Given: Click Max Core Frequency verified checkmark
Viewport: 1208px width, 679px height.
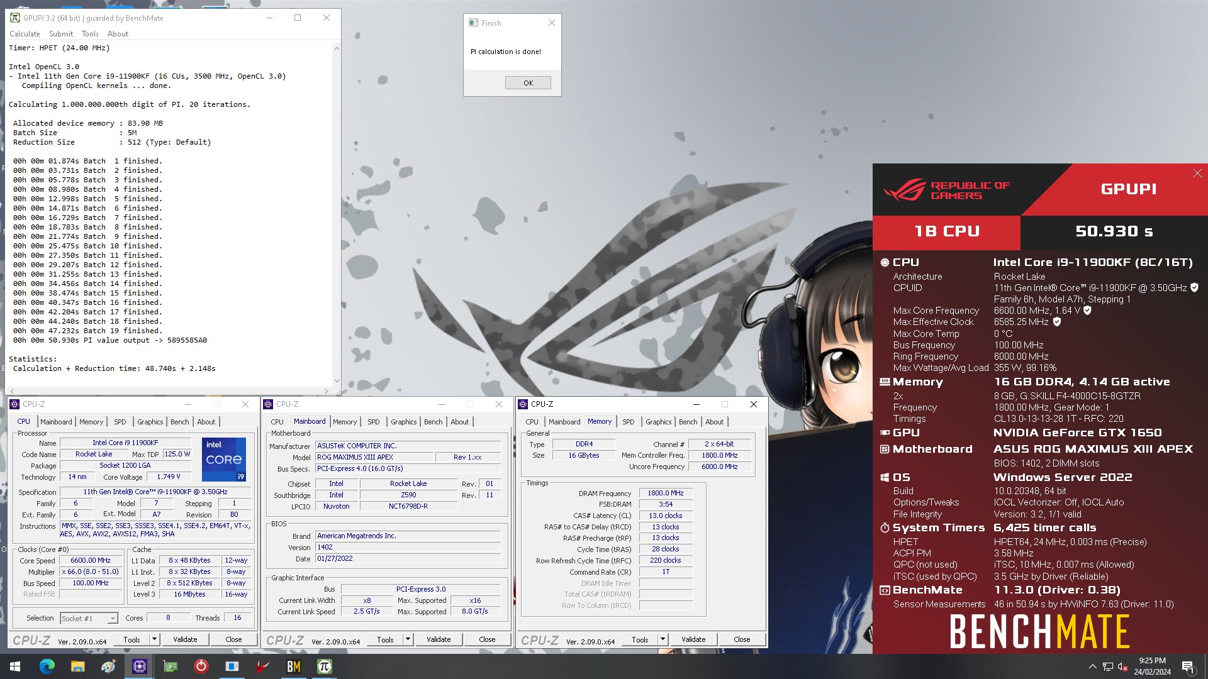Looking at the screenshot, I should tap(1087, 311).
